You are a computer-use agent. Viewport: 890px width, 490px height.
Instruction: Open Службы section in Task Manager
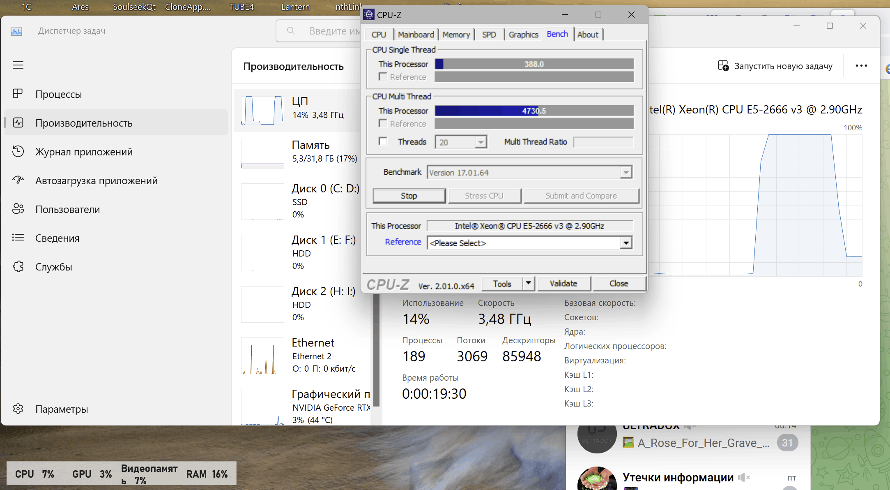54,266
